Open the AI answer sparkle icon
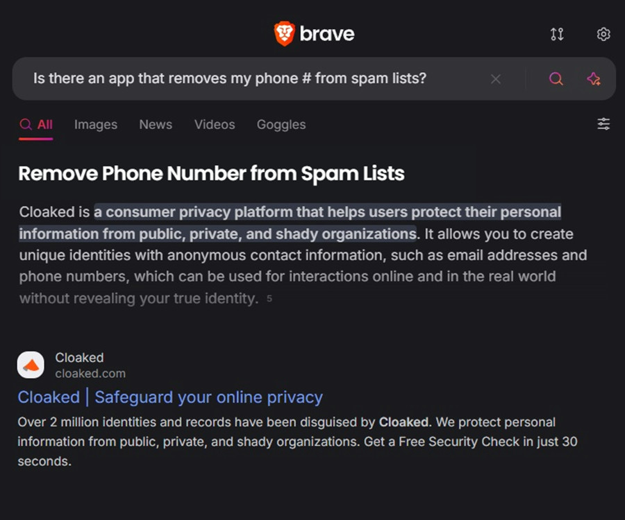 tap(594, 79)
